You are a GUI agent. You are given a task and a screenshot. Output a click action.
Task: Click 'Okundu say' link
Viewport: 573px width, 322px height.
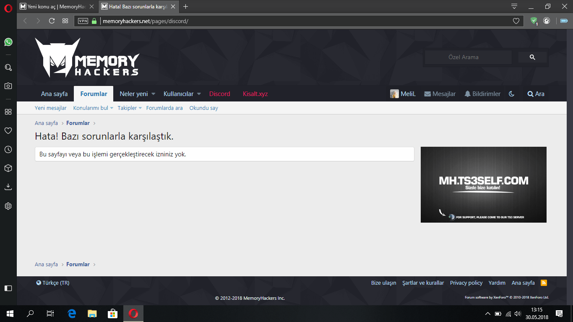click(x=204, y=108)
